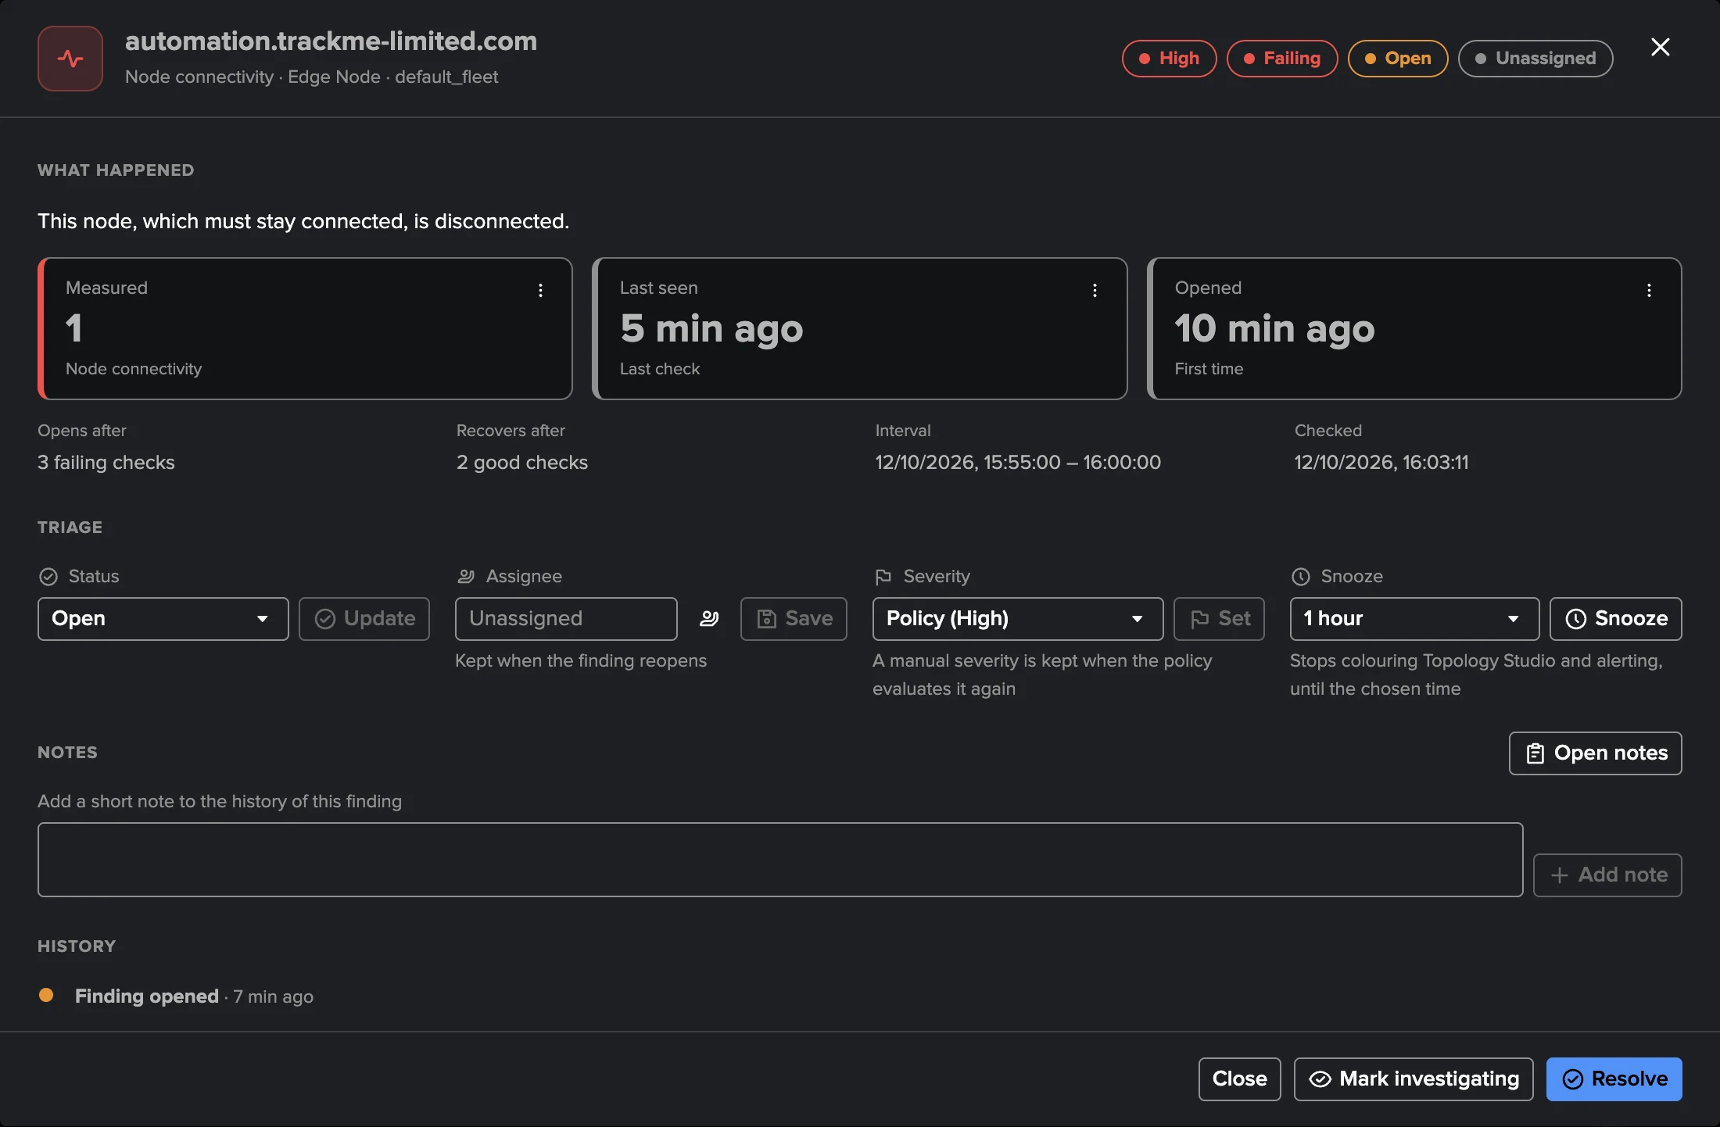Image resolution: width=1720 pixels, height=1127 pixels.
Task: Click the Interval time range value
Action: tap(1018, 463)
